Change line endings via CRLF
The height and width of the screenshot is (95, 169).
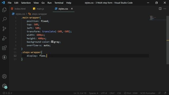click(112, 93)
